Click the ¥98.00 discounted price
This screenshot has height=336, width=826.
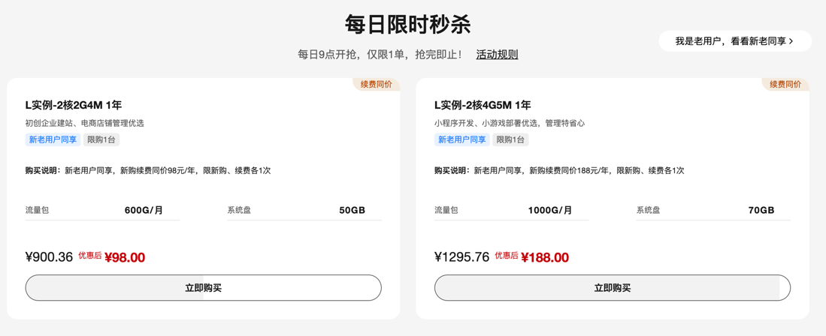pos(125,257)
